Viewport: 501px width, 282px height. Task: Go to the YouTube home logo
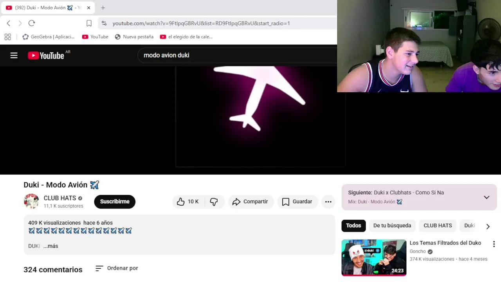pyautogui.click(x=46, y=56)
